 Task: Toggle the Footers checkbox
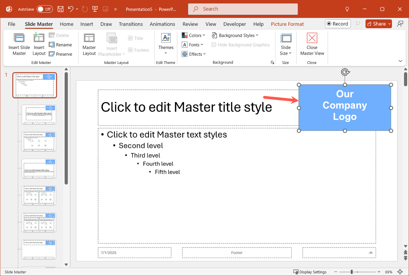coord(130,50)
